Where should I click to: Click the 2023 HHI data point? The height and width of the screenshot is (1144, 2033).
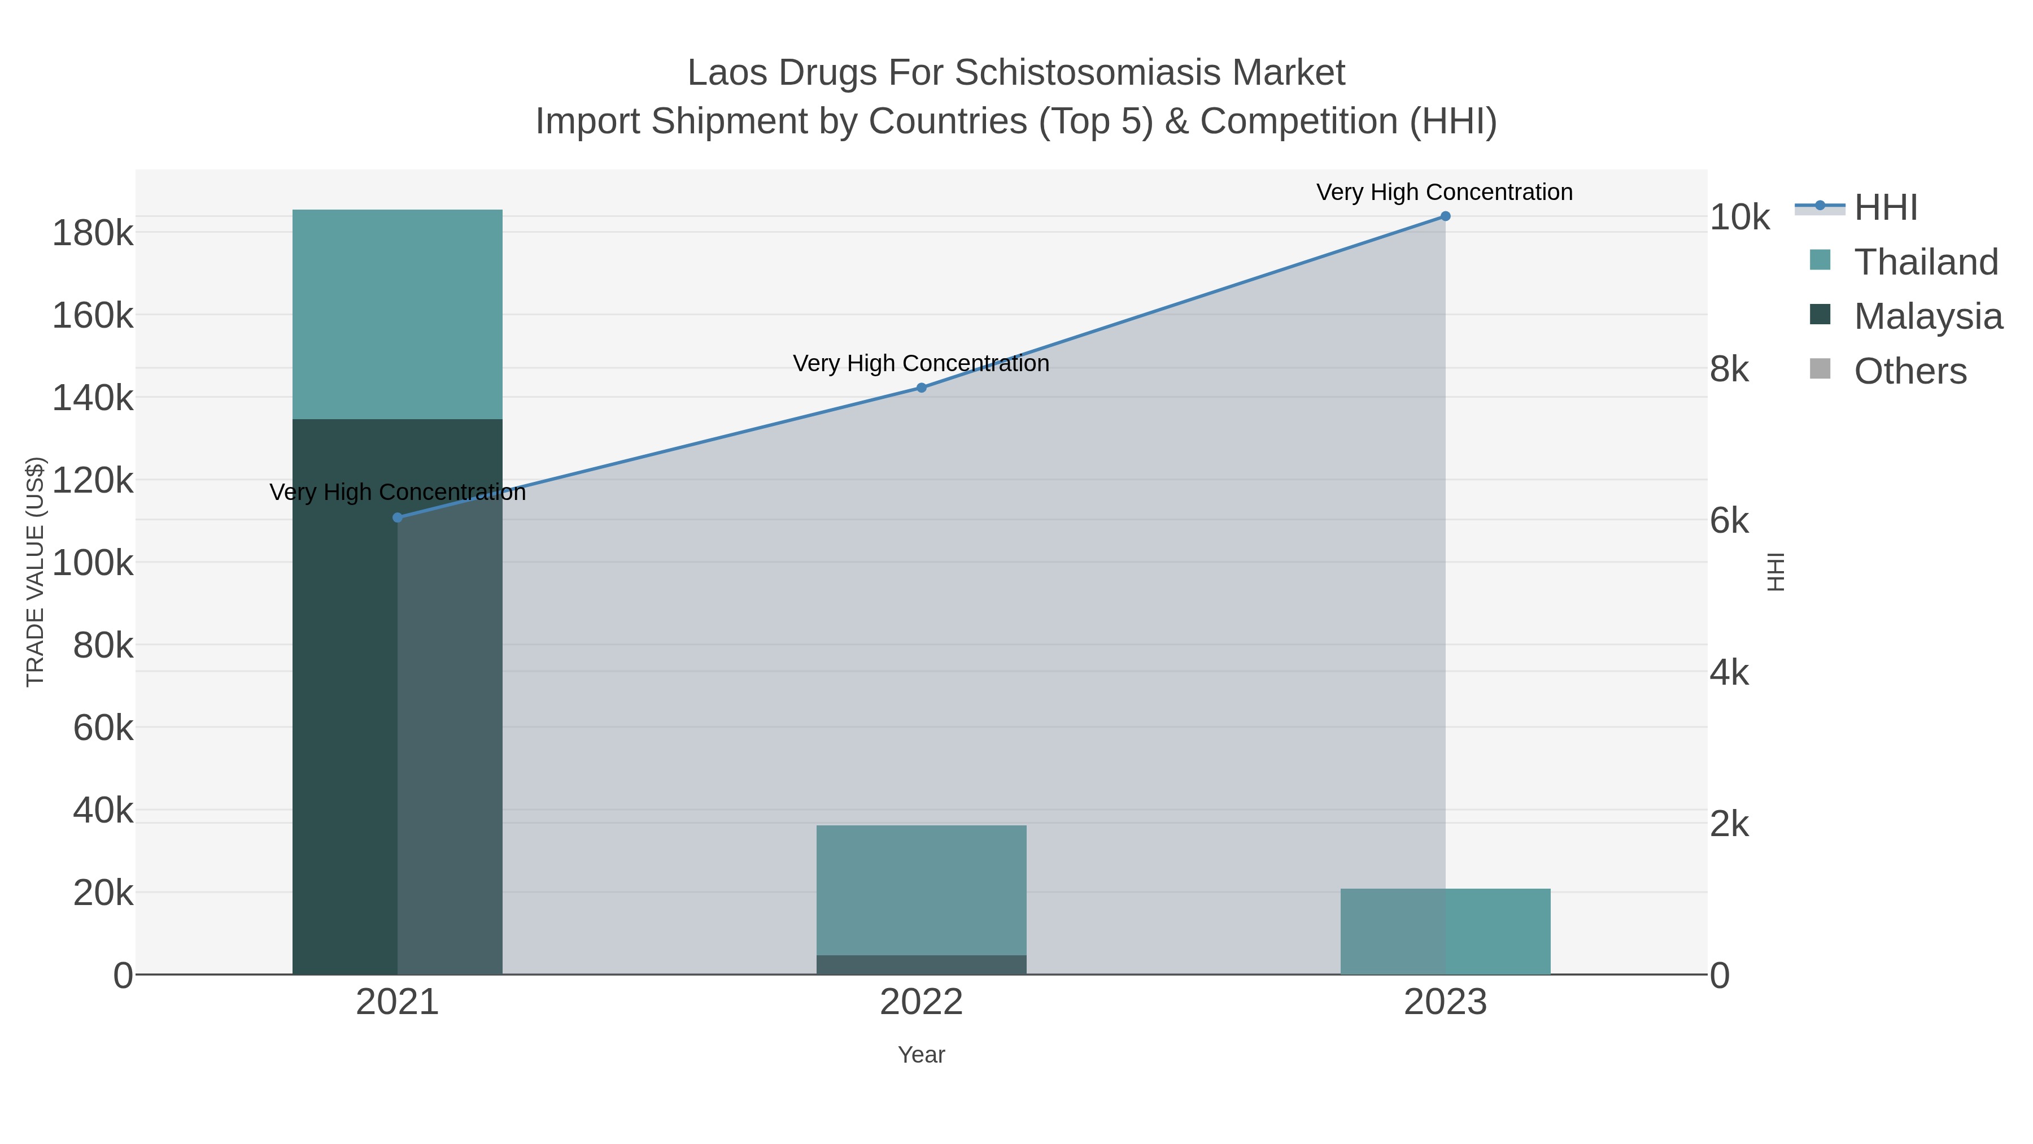(x=1445, y=216)
